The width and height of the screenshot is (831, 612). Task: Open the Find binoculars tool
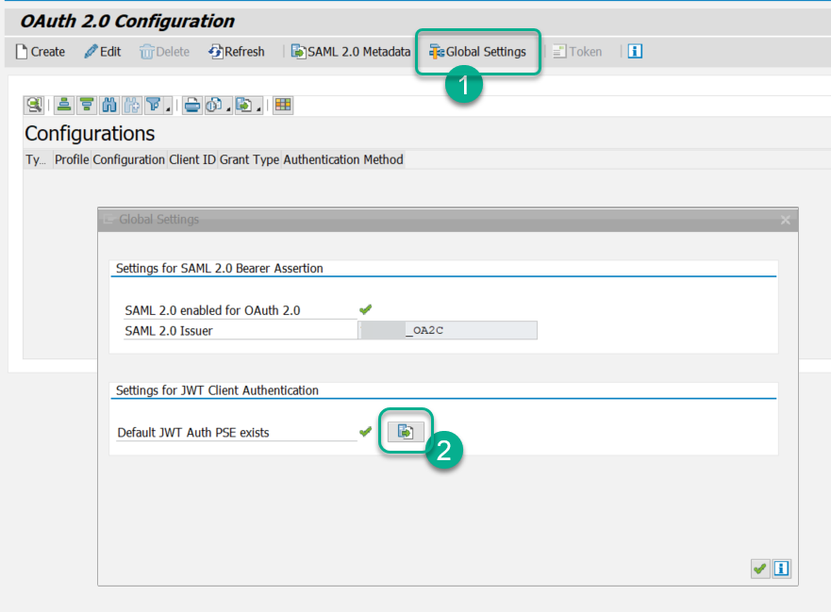point(108,105)
